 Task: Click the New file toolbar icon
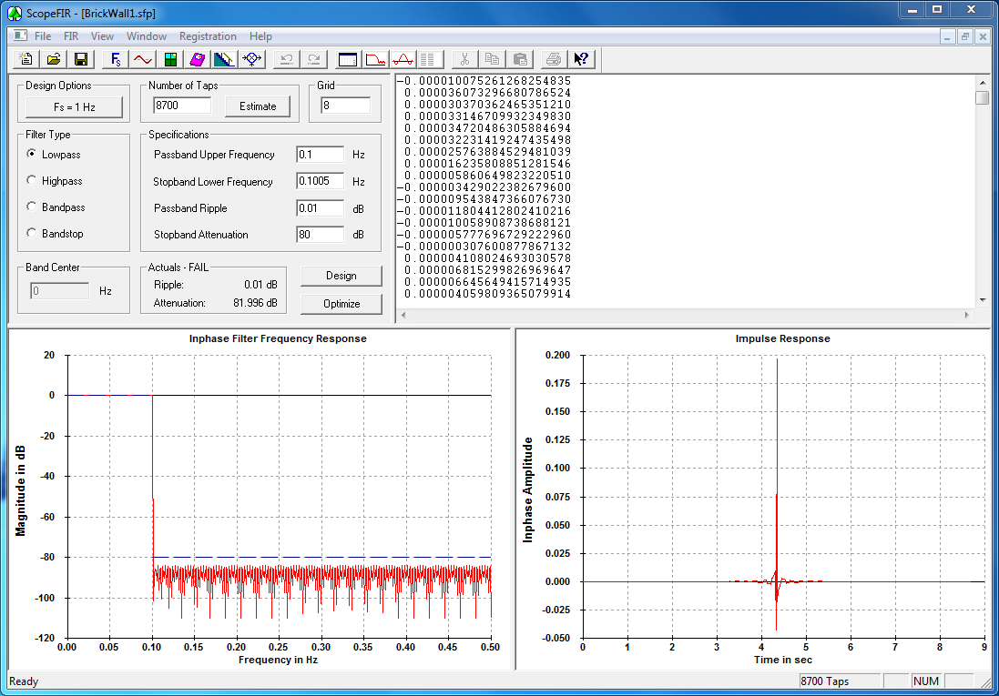(x=26, y=59)
